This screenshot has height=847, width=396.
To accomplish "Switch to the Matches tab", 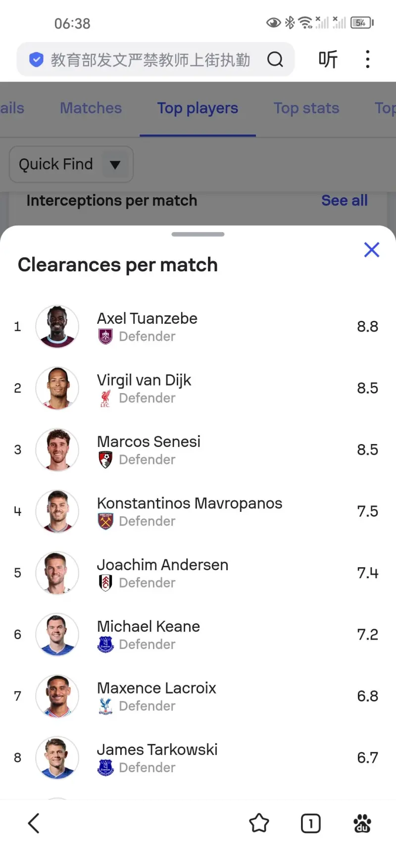I will (x=91, y=108).
